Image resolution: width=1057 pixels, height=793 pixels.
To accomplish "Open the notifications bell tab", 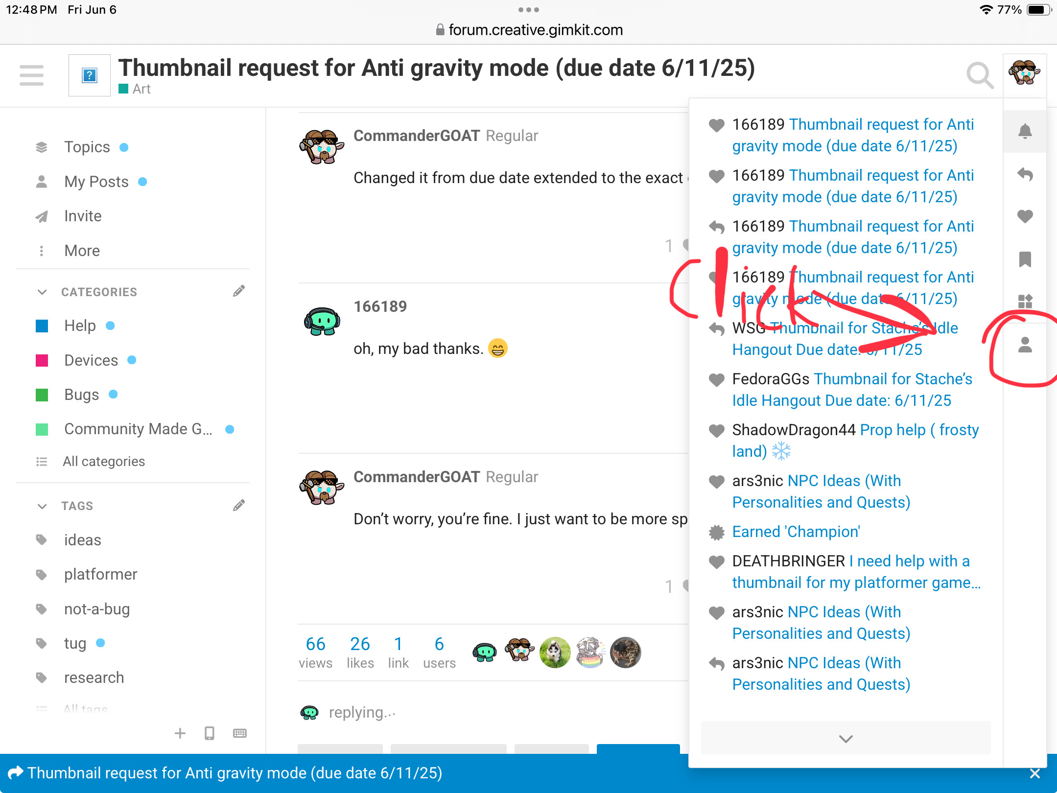I will point(1025,131).
